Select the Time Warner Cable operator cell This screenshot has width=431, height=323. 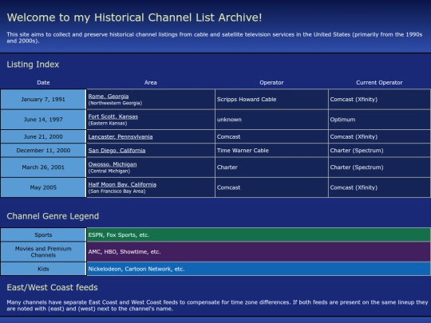click(271, 150)
